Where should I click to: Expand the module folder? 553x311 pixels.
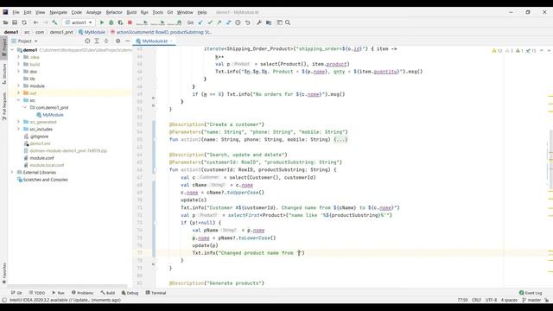(x=19, y=86)
